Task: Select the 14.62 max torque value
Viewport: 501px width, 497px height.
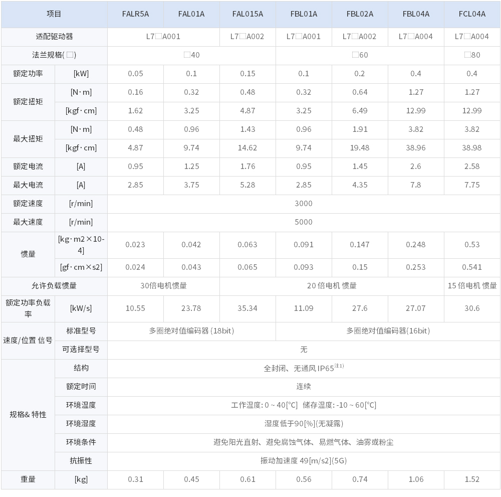Action: pyautogui.click(x=247, y=148)
